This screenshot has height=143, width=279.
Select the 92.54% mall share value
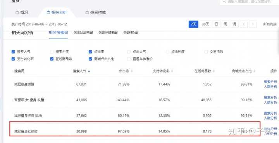pyautogui.click(x=246, y=116)
